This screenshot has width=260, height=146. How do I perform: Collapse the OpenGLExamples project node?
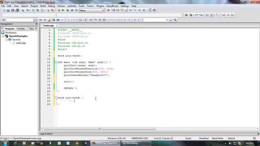(3, 36)
